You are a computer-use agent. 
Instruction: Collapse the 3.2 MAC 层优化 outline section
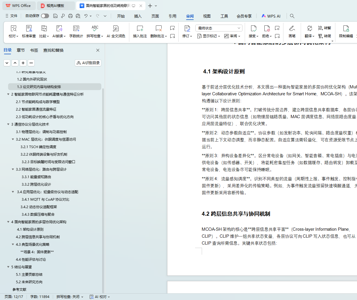click(x=13, y=139)
